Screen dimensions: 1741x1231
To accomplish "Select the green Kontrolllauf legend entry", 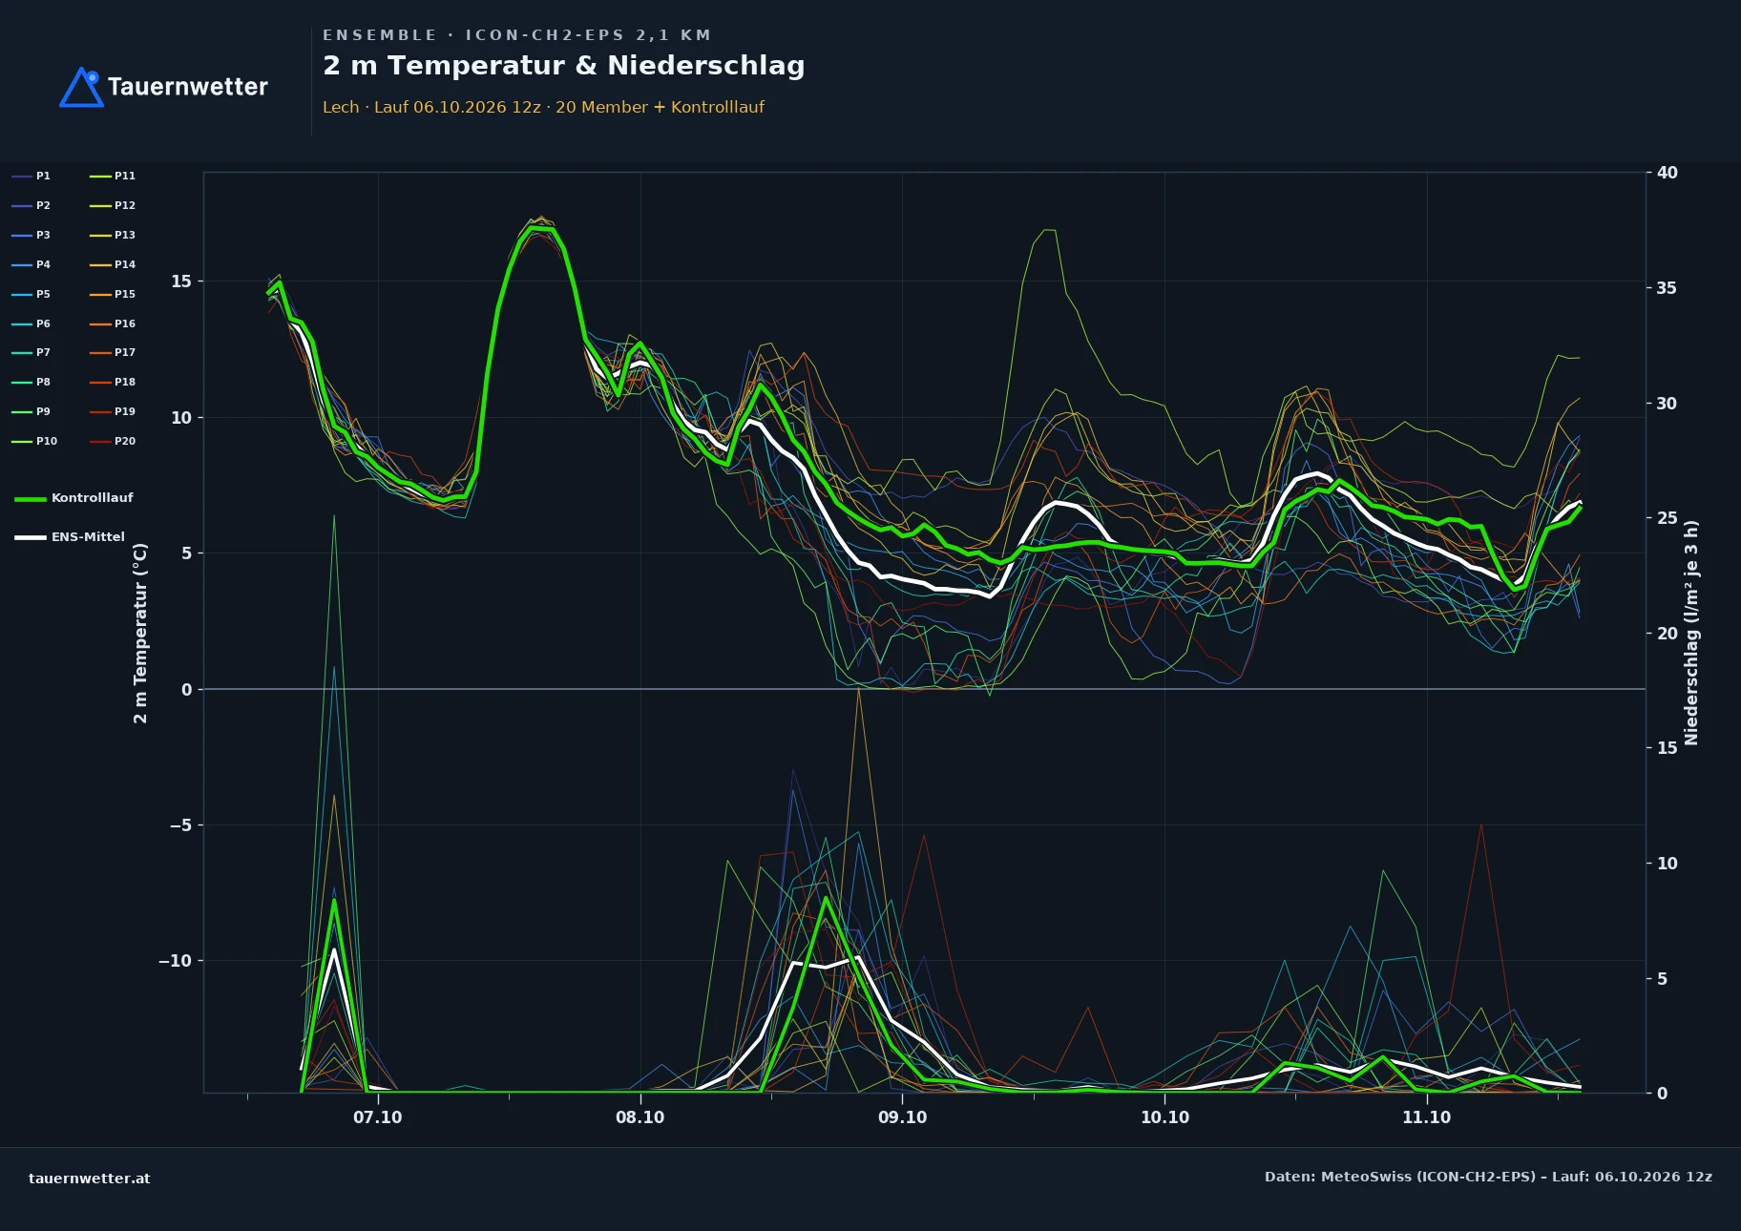I will point(74,498).
